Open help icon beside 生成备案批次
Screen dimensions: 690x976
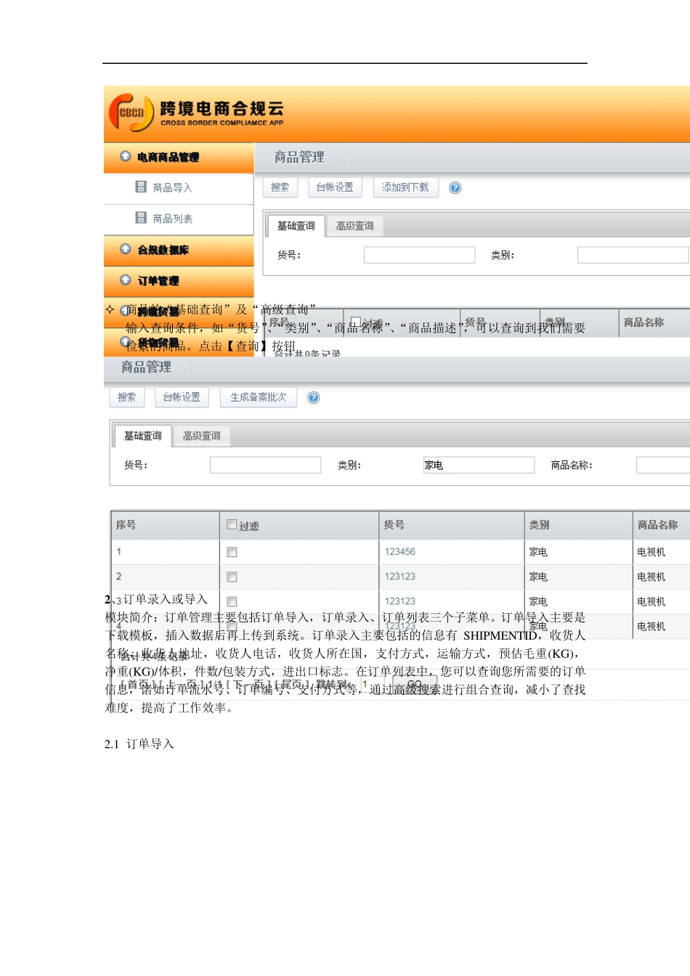(314, 398)
